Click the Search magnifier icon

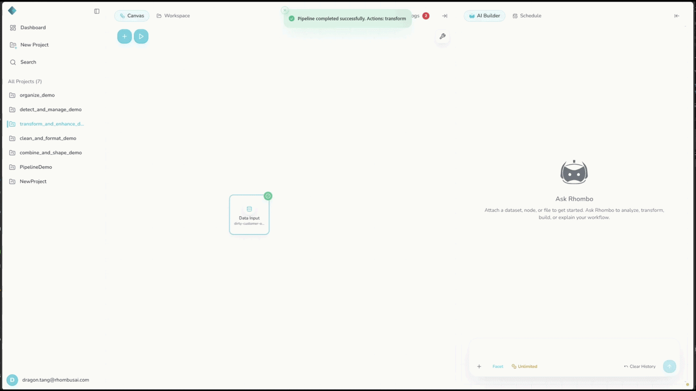point(13,62)
